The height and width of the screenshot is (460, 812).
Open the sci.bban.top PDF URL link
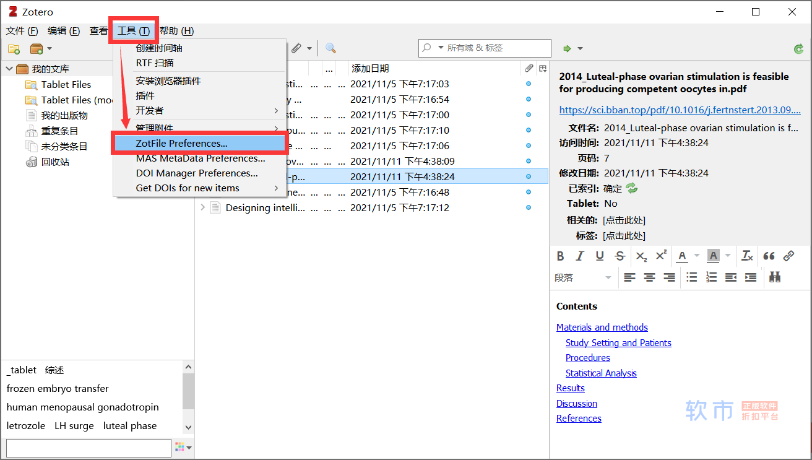click(x=680, y=110)
